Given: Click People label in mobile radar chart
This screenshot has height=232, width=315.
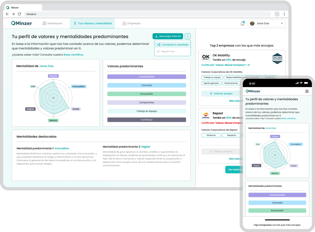Looking at the screenshot, I should [x=275, y=136].
